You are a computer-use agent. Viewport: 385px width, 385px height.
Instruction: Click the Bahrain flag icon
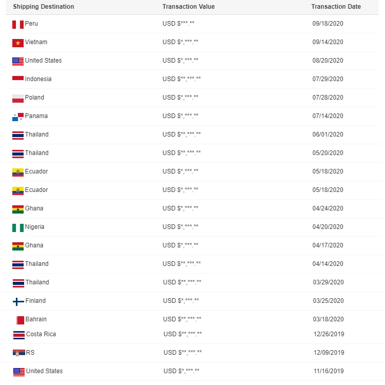click(20, 320)
